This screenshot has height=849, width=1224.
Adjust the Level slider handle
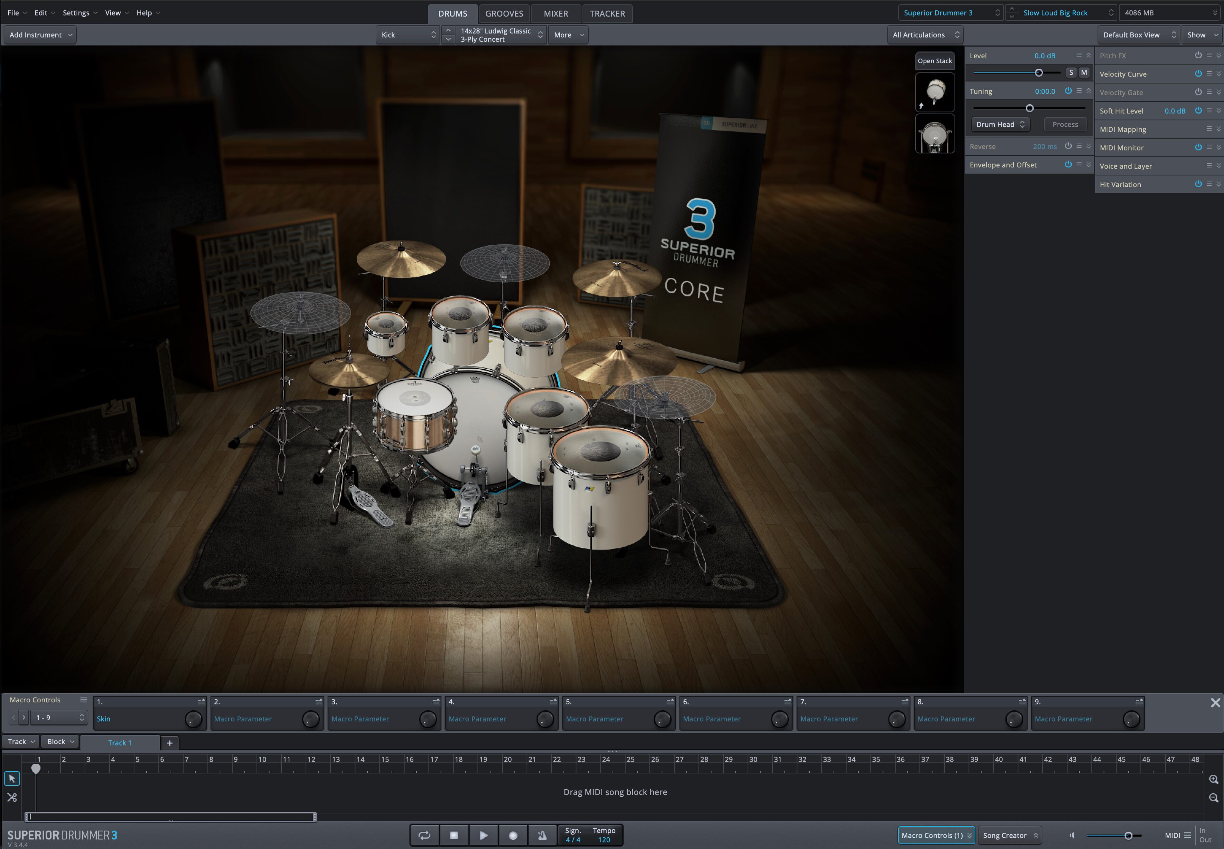click(x=1038, y=72)
